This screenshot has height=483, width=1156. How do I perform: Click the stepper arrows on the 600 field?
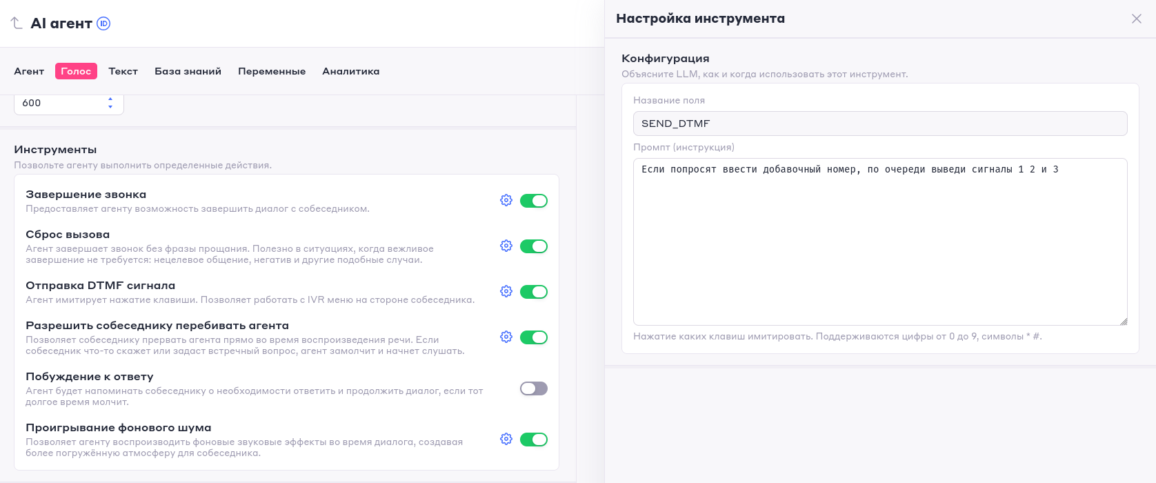tap(110, 103)
